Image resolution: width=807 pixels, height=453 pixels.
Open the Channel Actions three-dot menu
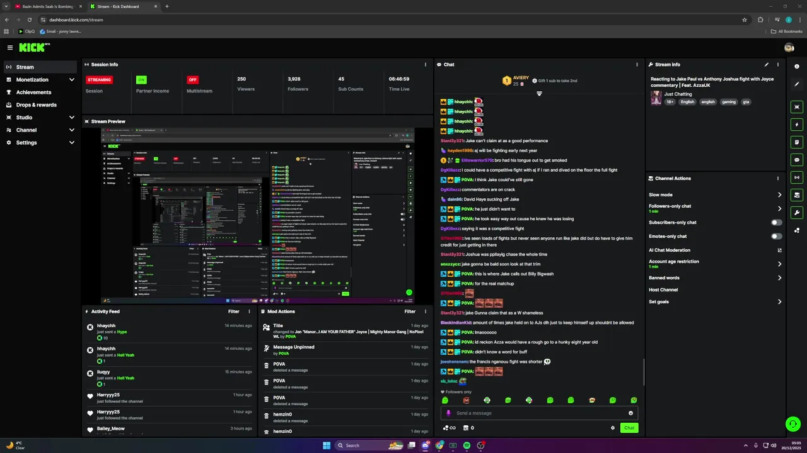(778, 178)
